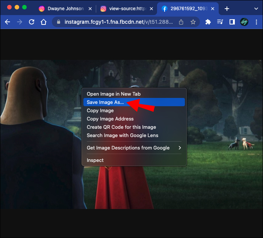The height and width of the screenshot is (238, 263).
Task: Close the 296761592_1093 tab
Action: tap(213, 9)
